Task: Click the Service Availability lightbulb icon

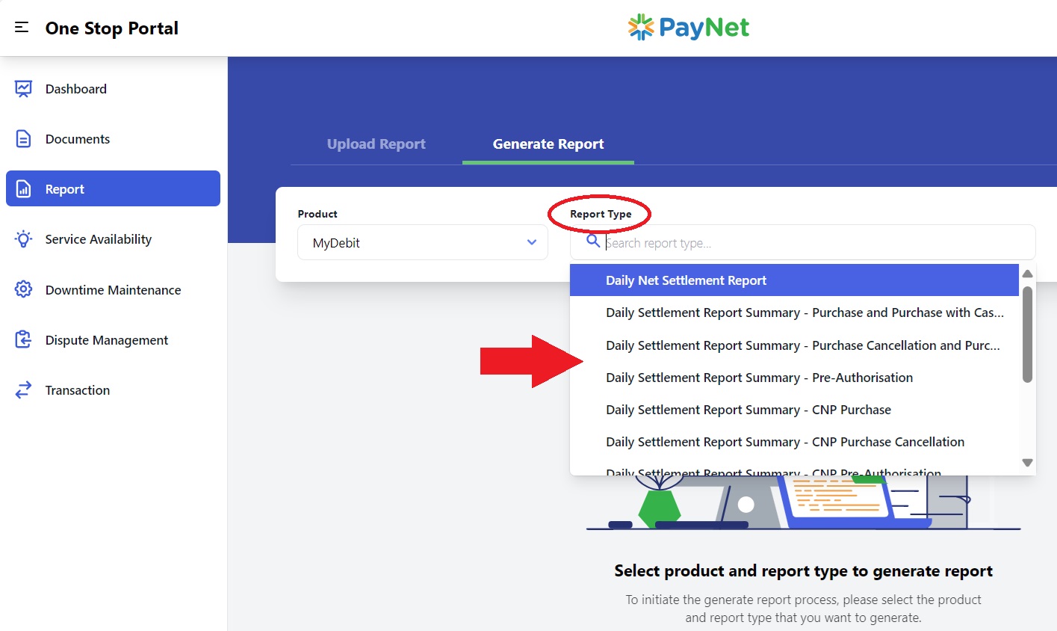Action: pyautogui.click(x=23, y=239)
